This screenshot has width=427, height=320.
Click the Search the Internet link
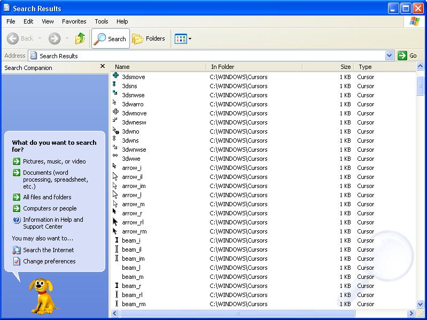coord(48,250)
